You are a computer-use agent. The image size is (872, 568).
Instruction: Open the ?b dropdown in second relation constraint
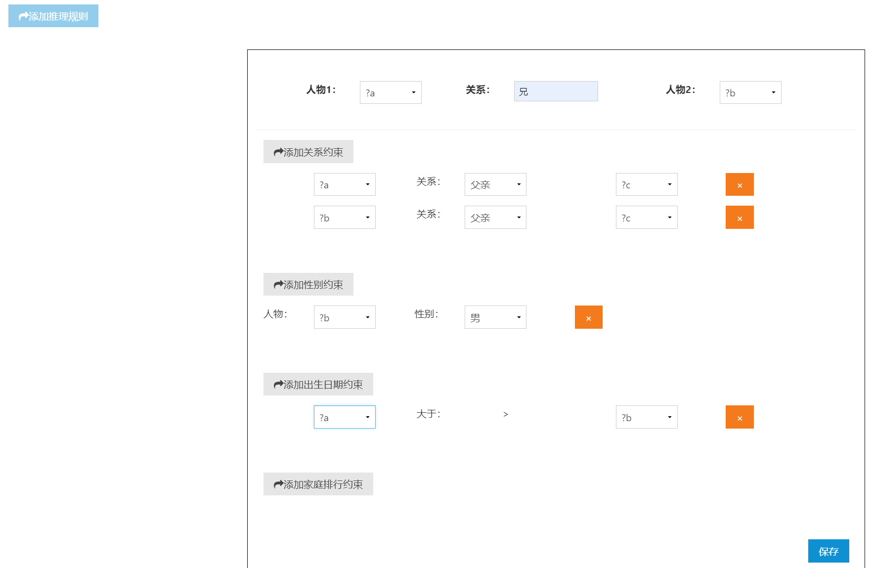(x=345, y=218)
